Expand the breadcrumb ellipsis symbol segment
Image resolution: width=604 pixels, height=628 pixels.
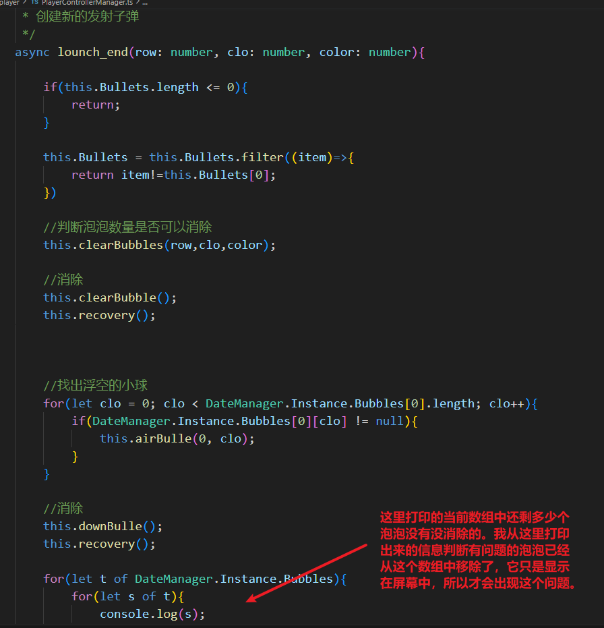pos(145,3)
